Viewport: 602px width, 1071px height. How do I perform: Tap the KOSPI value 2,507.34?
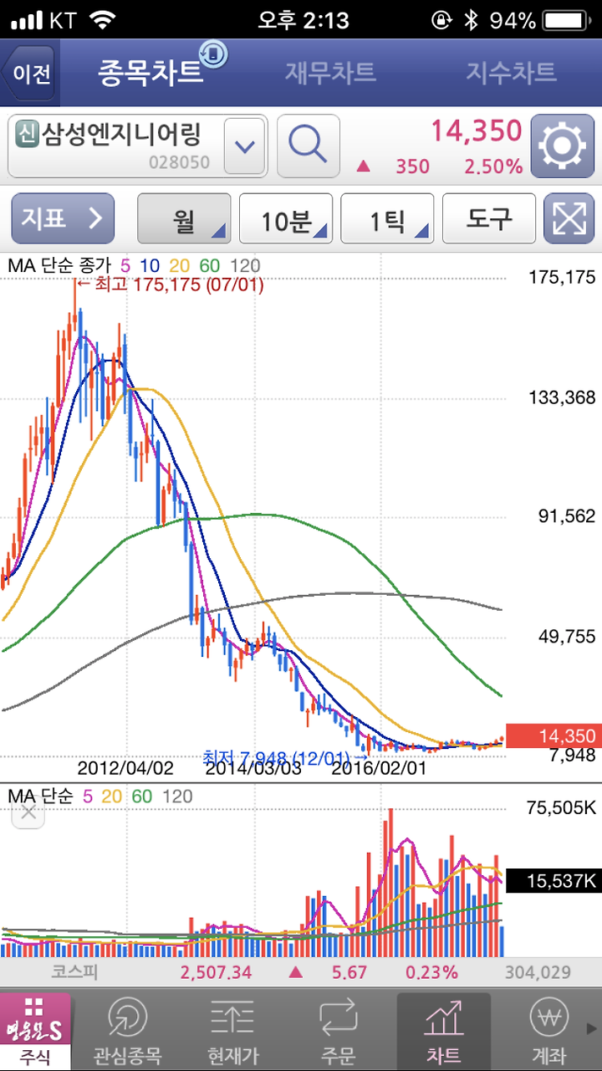[216, 972]
